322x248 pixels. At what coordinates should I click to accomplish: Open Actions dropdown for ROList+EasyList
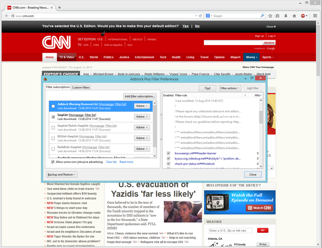(142, 138)
